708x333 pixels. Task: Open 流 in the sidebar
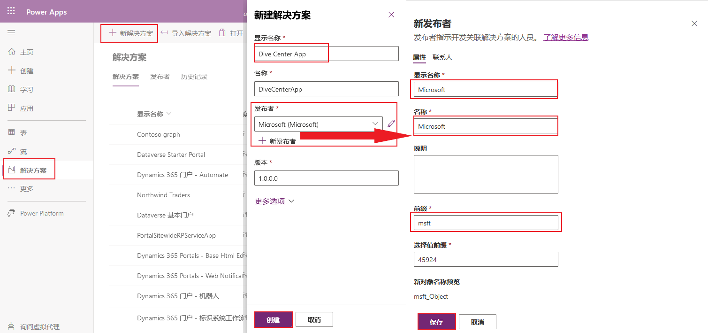click(x=18, y=152)
